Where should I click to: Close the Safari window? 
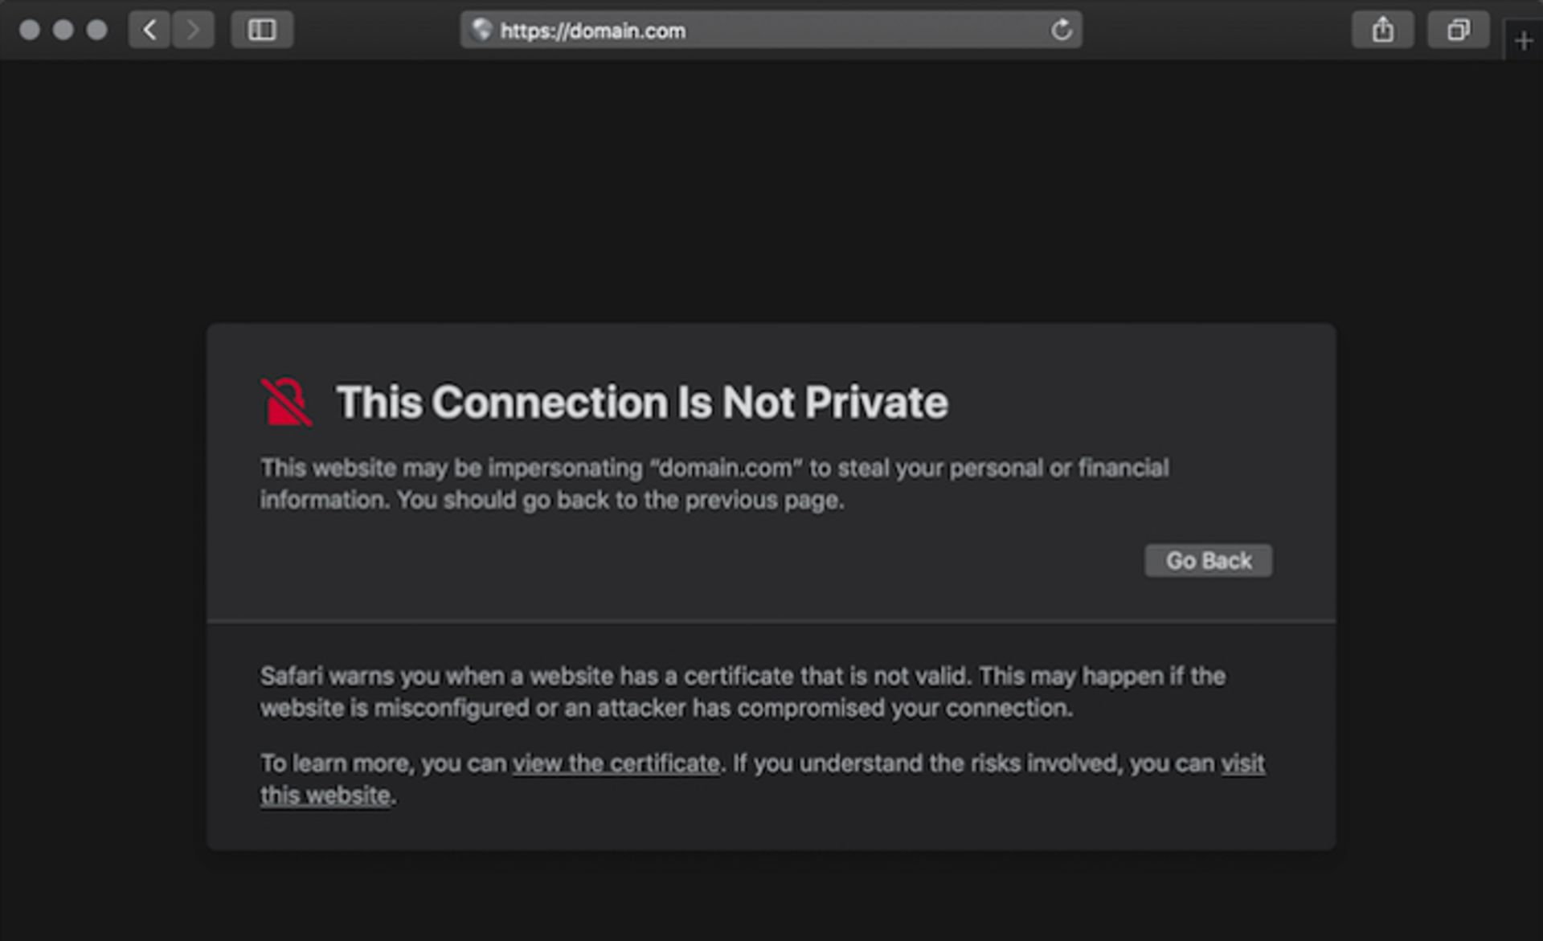point(30,31)
